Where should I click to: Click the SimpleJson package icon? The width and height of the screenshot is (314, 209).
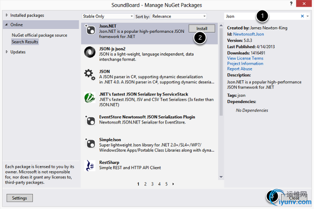pyautogui.click(x=90, y=143)
